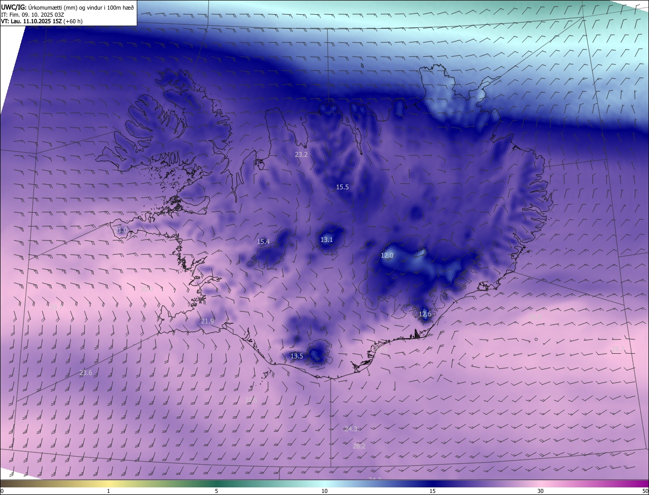Click the 10 tick on the color scale
The image size is (649, 495).
[x=324, y=491]
